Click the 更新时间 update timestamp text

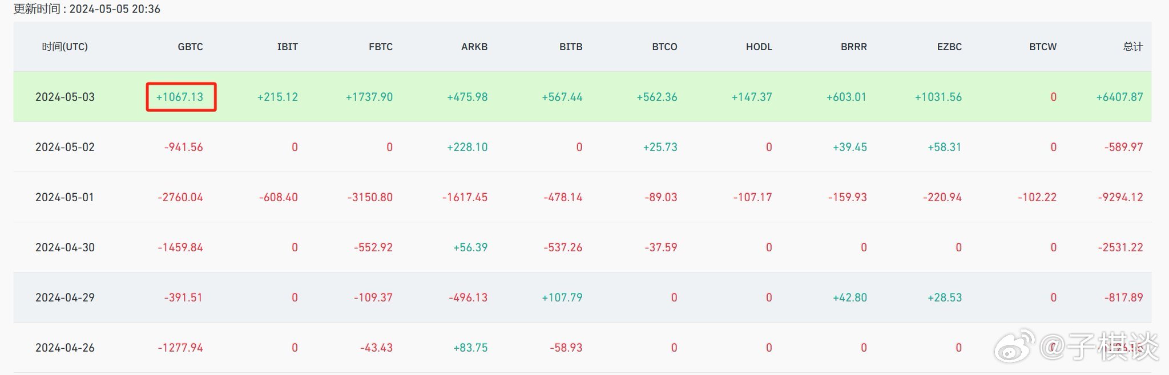(x=87, y=9)
